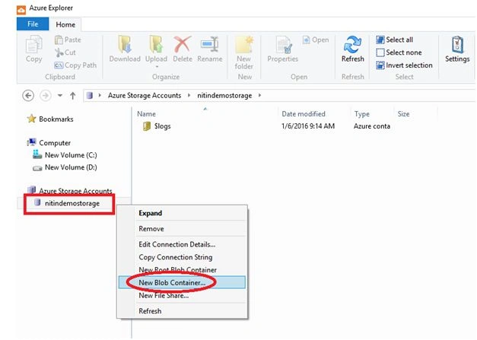Click the Properties icon

click(284, 44)
